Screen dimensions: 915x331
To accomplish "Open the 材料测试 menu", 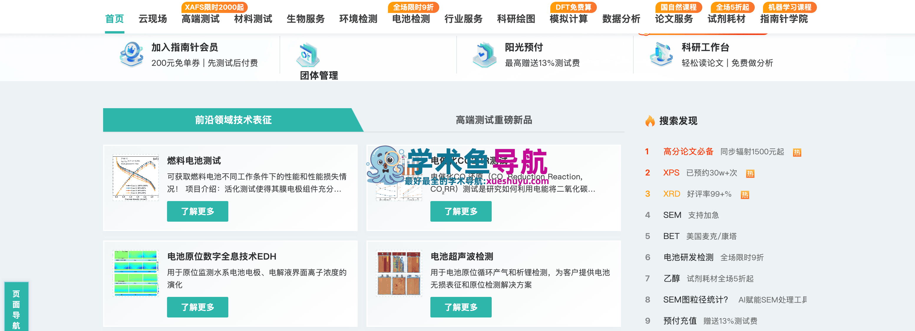I will tap(253, 19).
